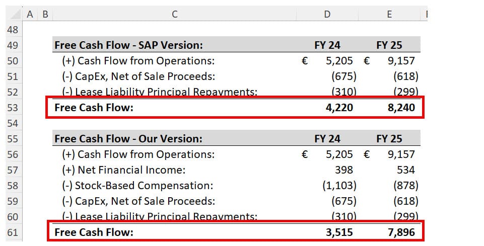This screenshot has width=484, height=246.
Task: Select row 48 header
Action: pos(14,30)
